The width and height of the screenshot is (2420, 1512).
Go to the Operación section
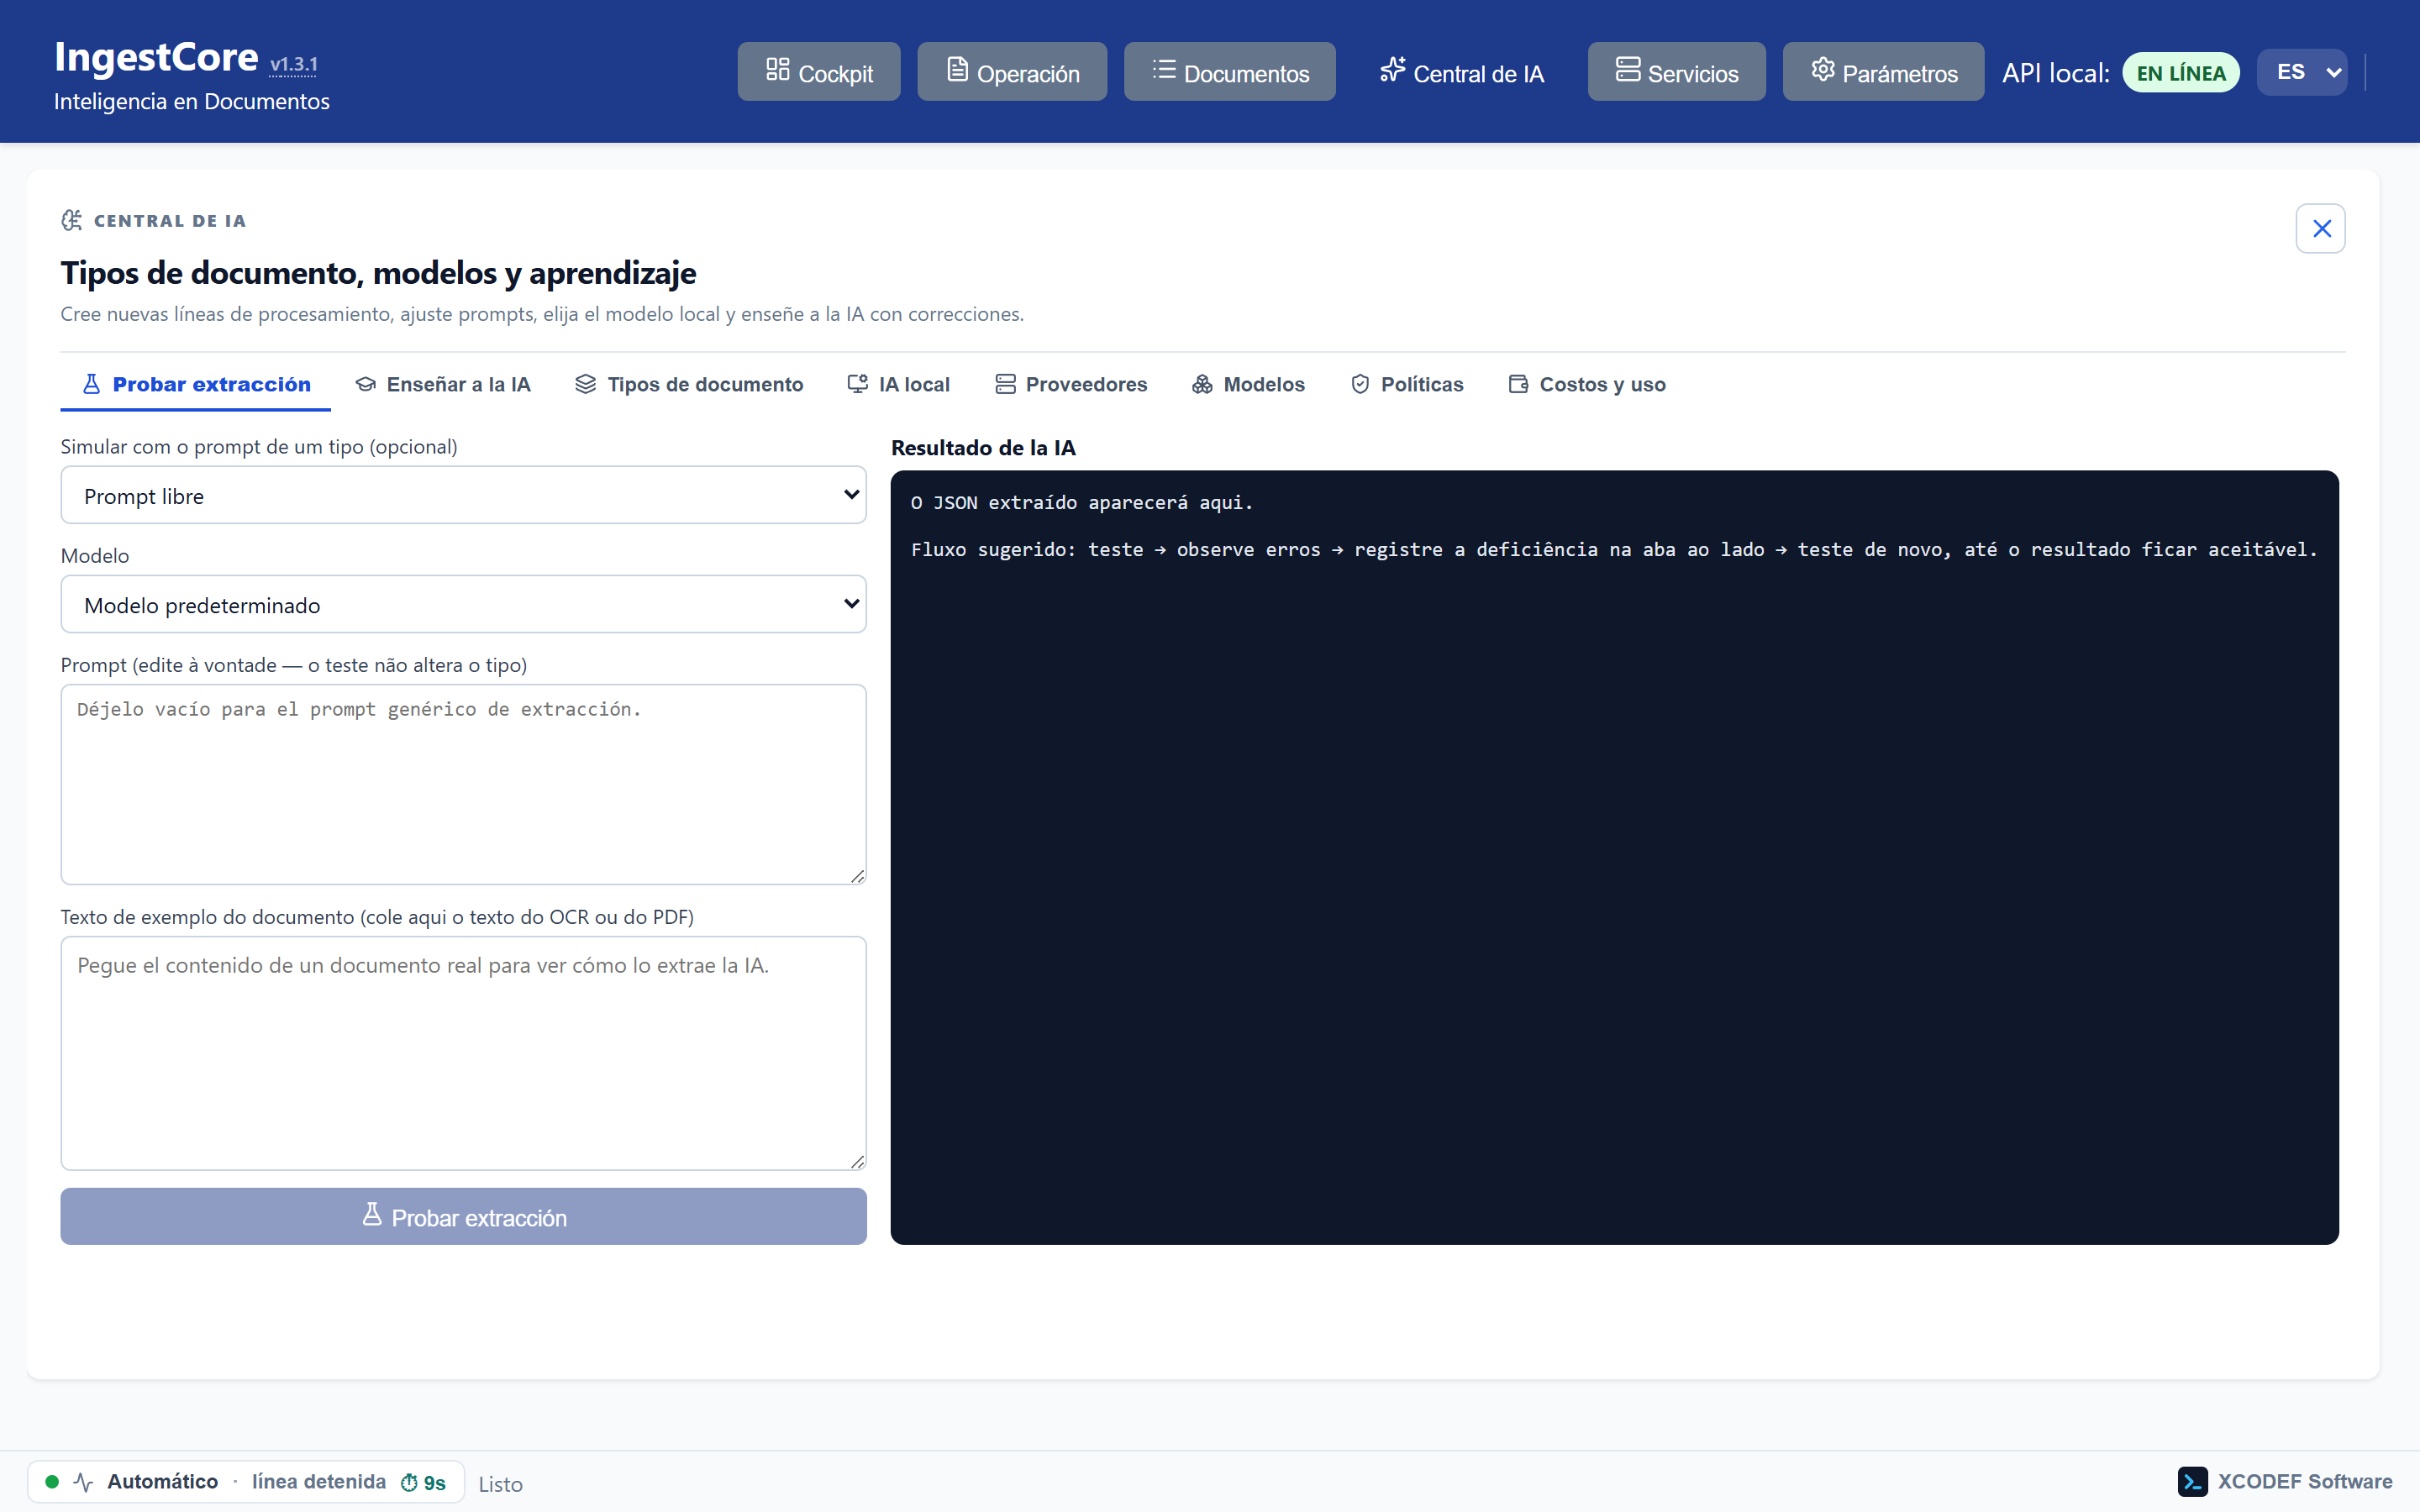1012,72
